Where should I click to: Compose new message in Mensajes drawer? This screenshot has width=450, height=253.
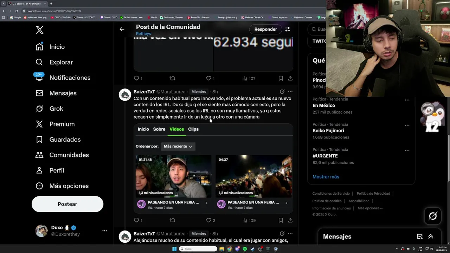coord(420,236)
